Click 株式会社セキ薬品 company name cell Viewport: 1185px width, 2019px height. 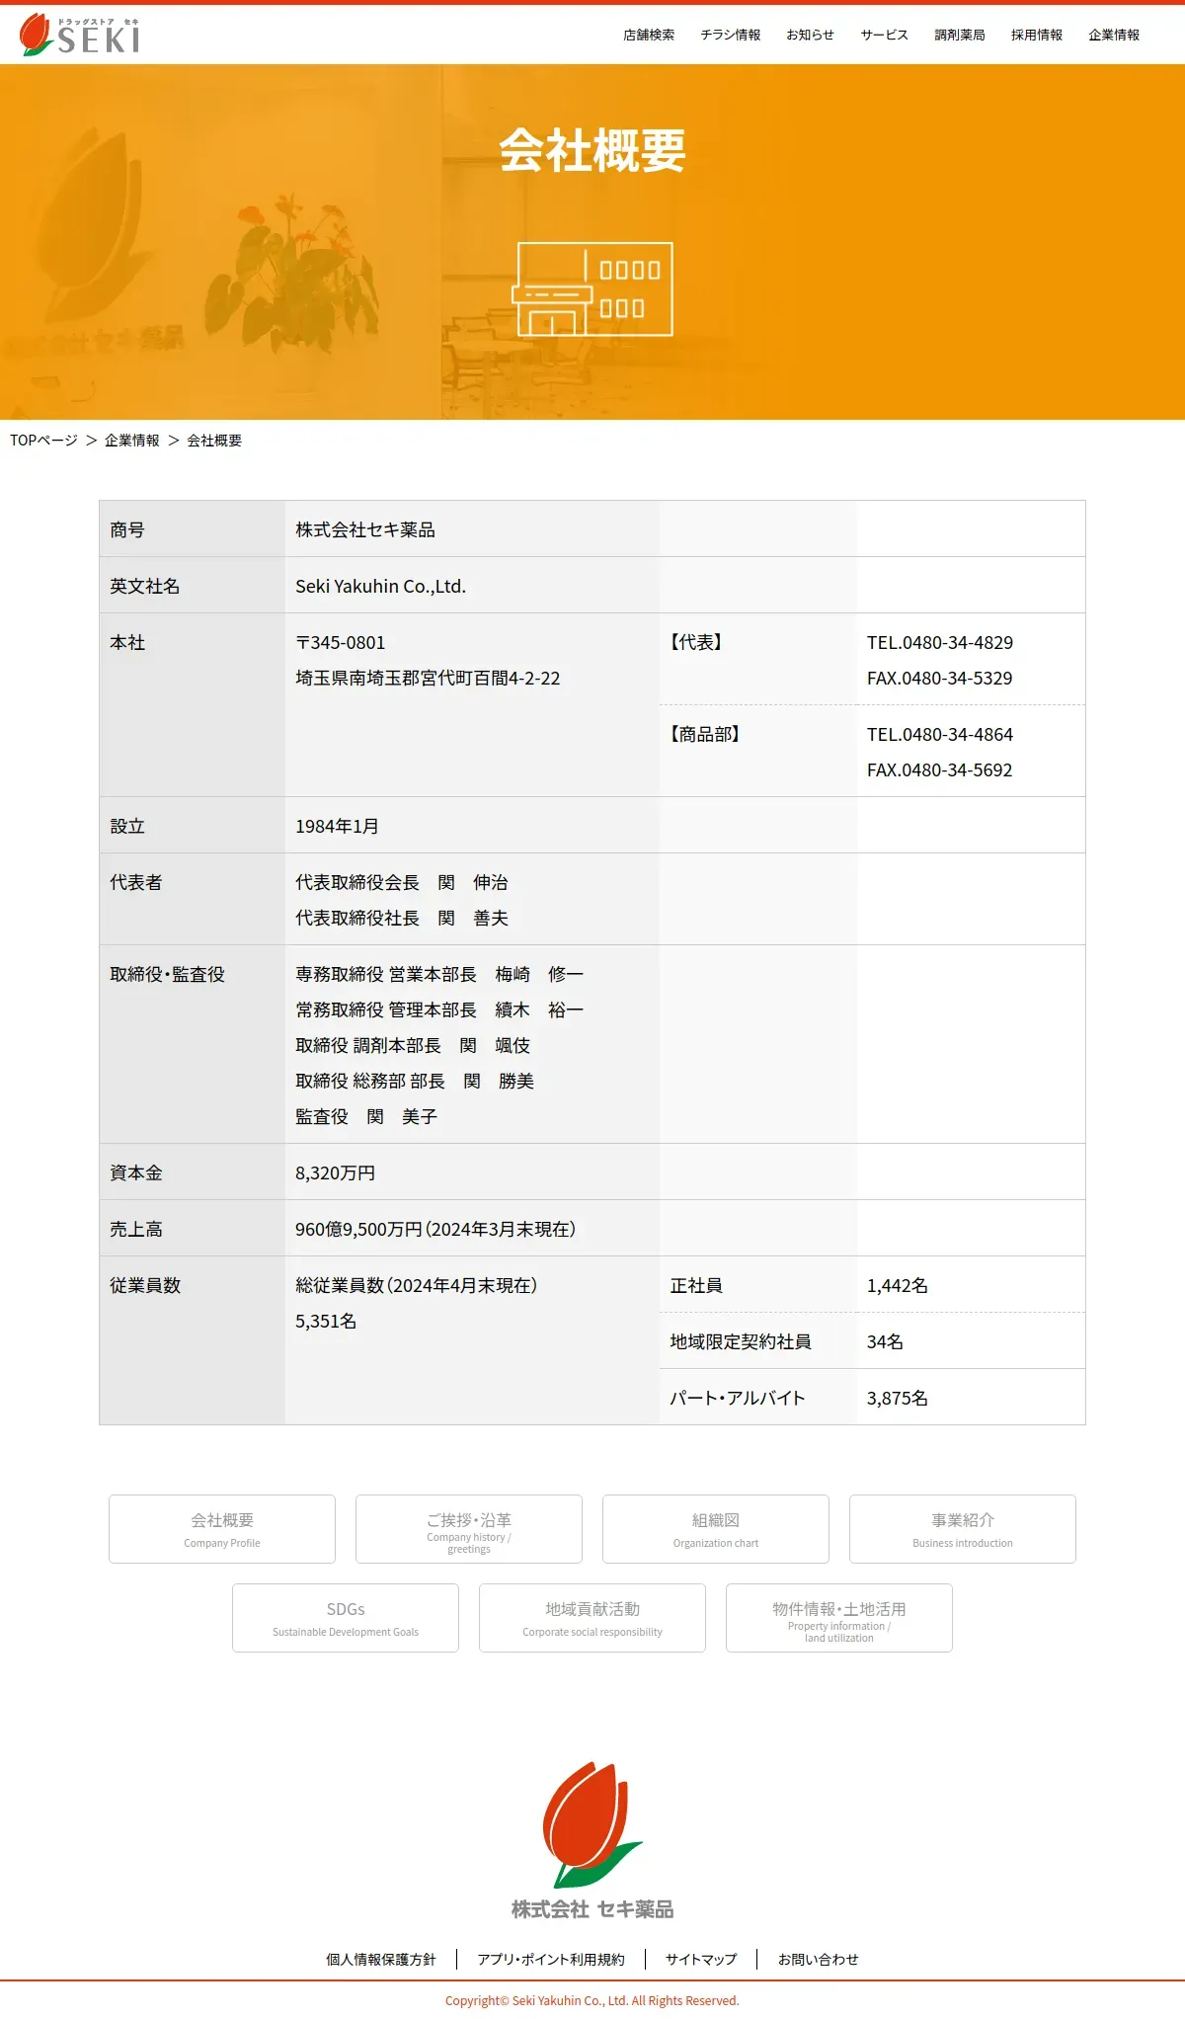point(365,529)
